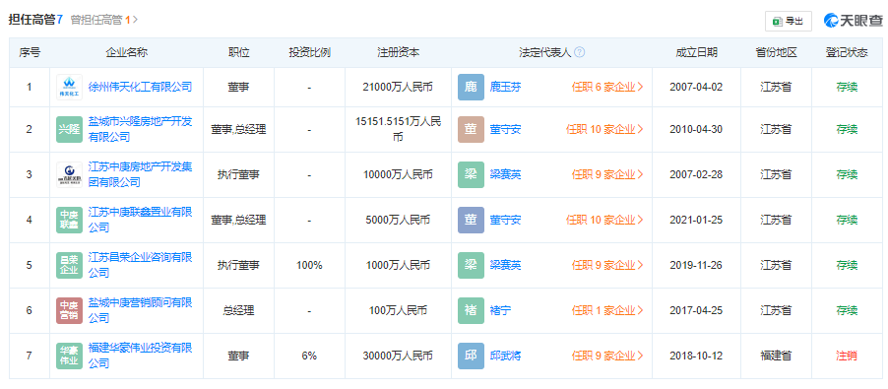Click the 登记状态 column header
This screenshot has width=888, height=389.
click(846, 52)
